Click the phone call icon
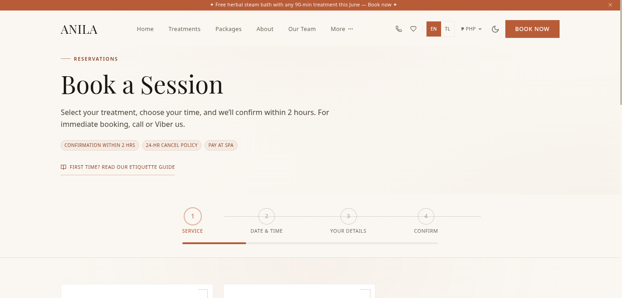This screenshot has width=622, height=298. pos(399,29)
